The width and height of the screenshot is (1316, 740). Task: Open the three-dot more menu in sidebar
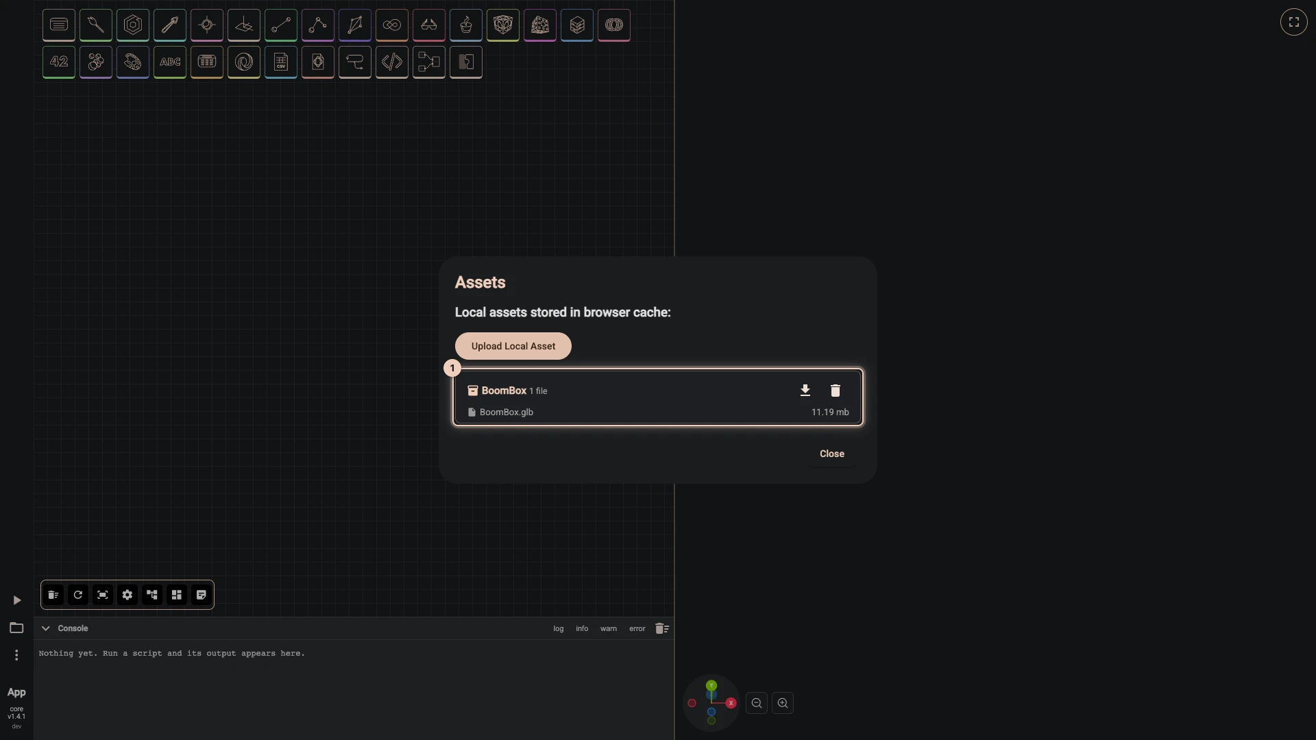[x=16, y=655]
